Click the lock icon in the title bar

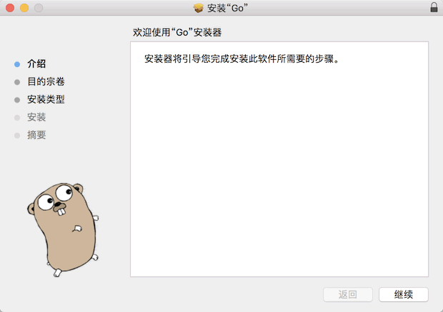[434, 8]
